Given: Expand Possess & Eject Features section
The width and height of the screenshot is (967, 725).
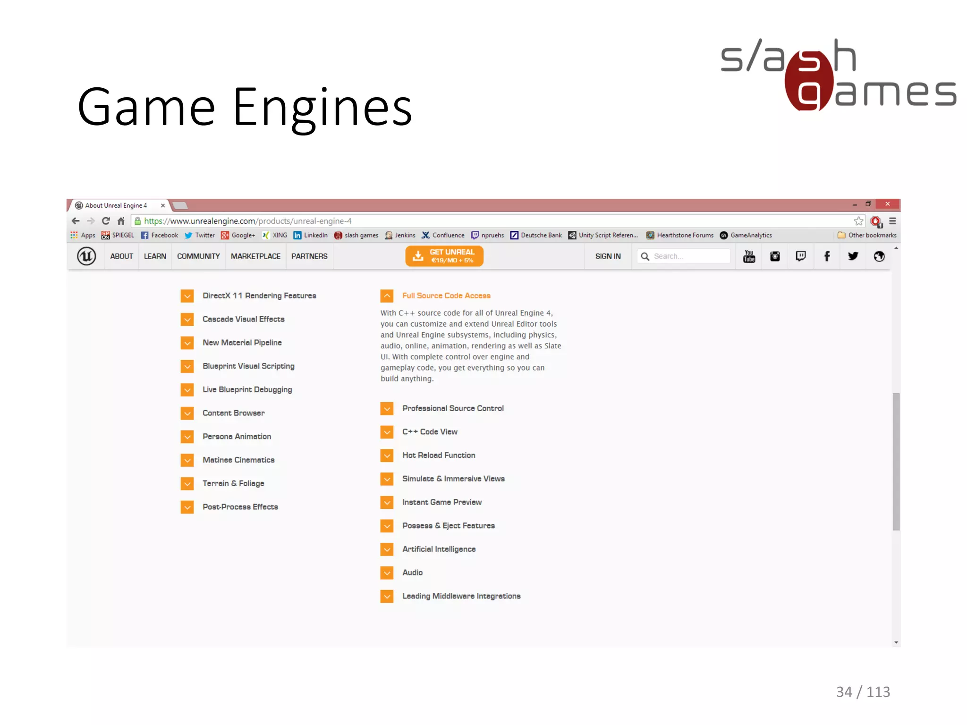Looking at the screenshot, I should tap(387, 526).
